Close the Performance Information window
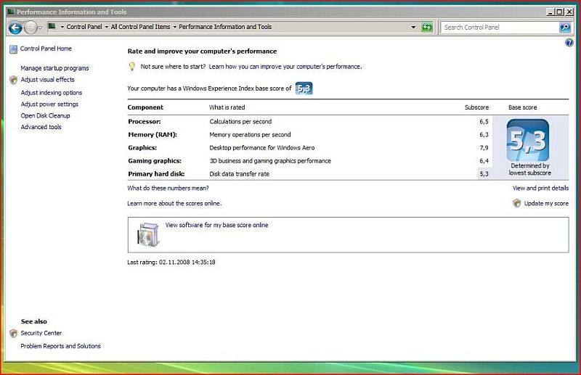Image resolution: width=581 pixels, height=375 pixels. point(569,12)
